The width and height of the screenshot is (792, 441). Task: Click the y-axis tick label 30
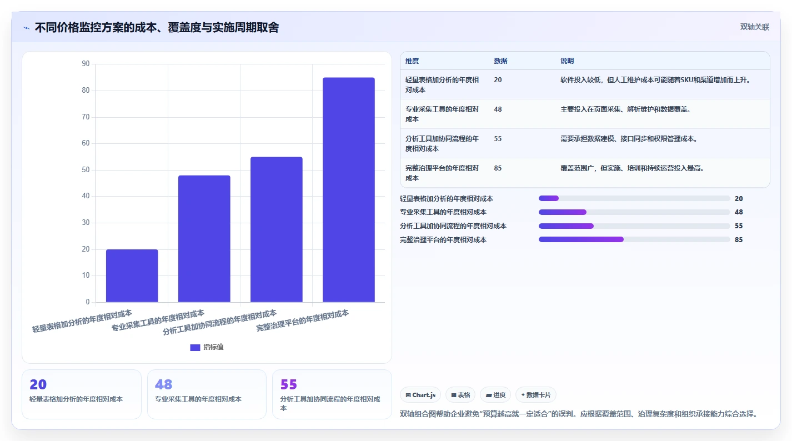86,223
